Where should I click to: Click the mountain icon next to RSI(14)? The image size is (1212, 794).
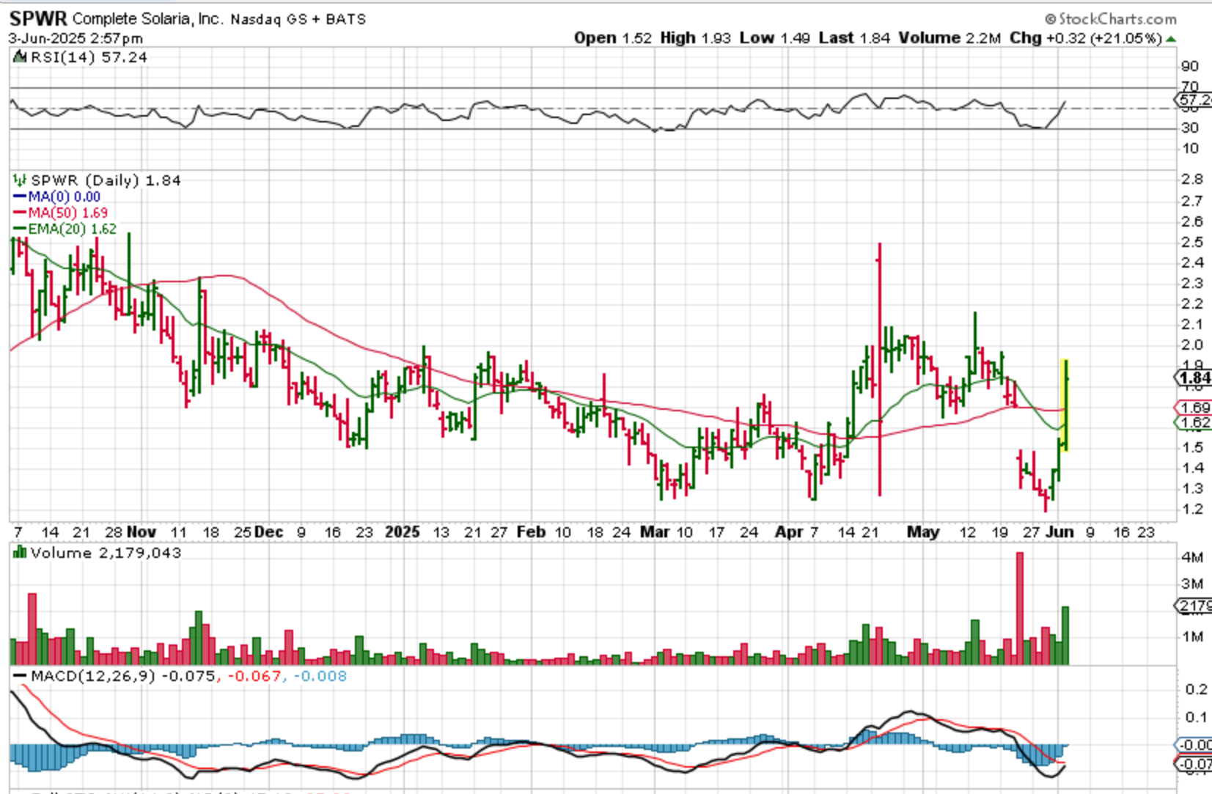click(21, 57)
